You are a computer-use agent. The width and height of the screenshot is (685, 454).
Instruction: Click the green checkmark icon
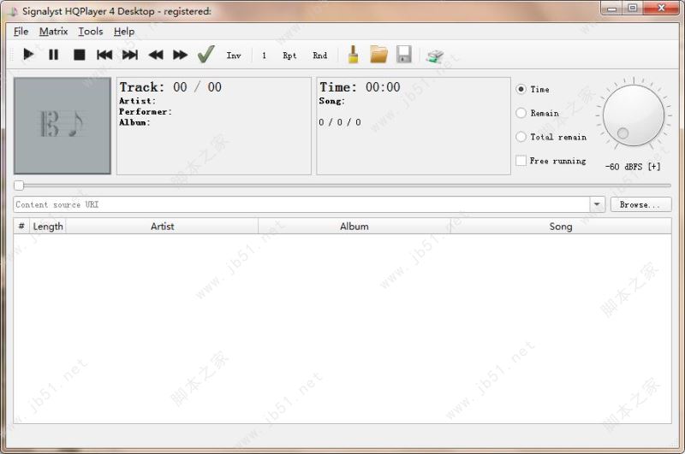coord(205,55)
